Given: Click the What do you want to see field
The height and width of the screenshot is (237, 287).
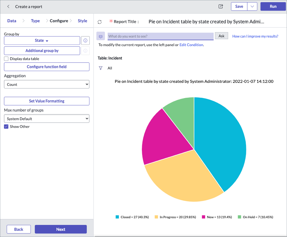Looking at the screenshot, I should [160, 36].
